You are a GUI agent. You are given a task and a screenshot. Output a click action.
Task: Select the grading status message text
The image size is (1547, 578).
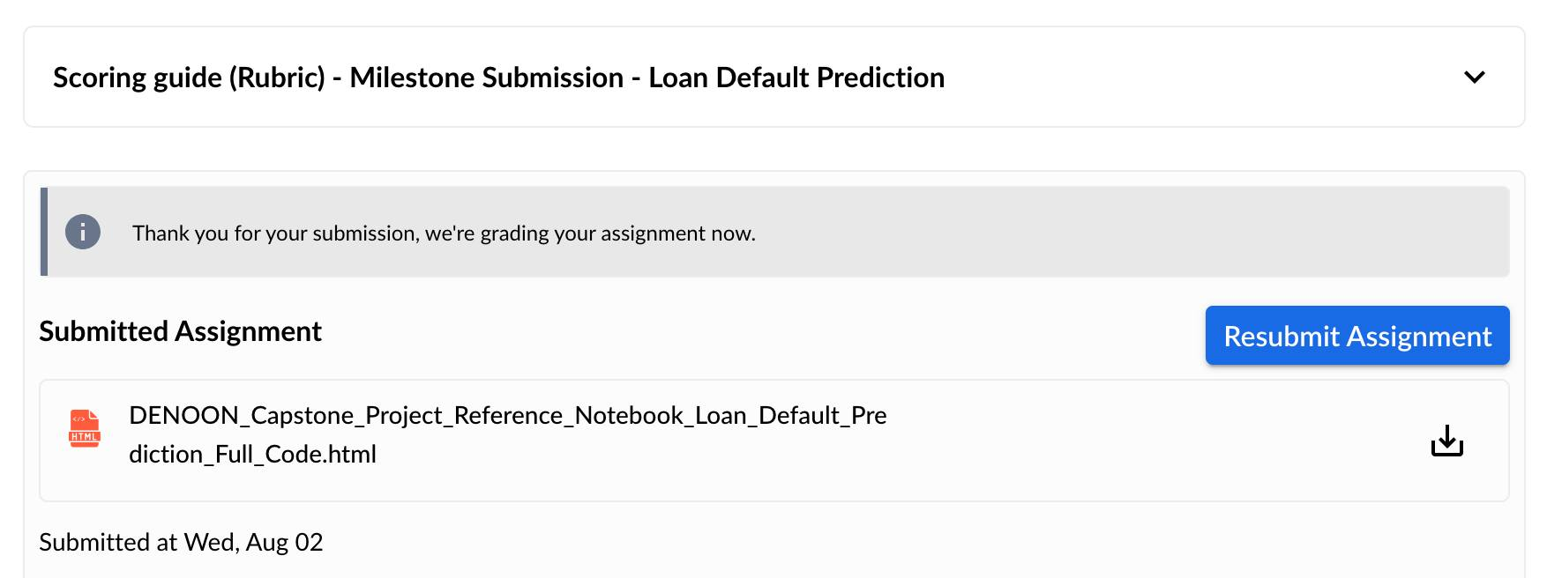point(444,233)
